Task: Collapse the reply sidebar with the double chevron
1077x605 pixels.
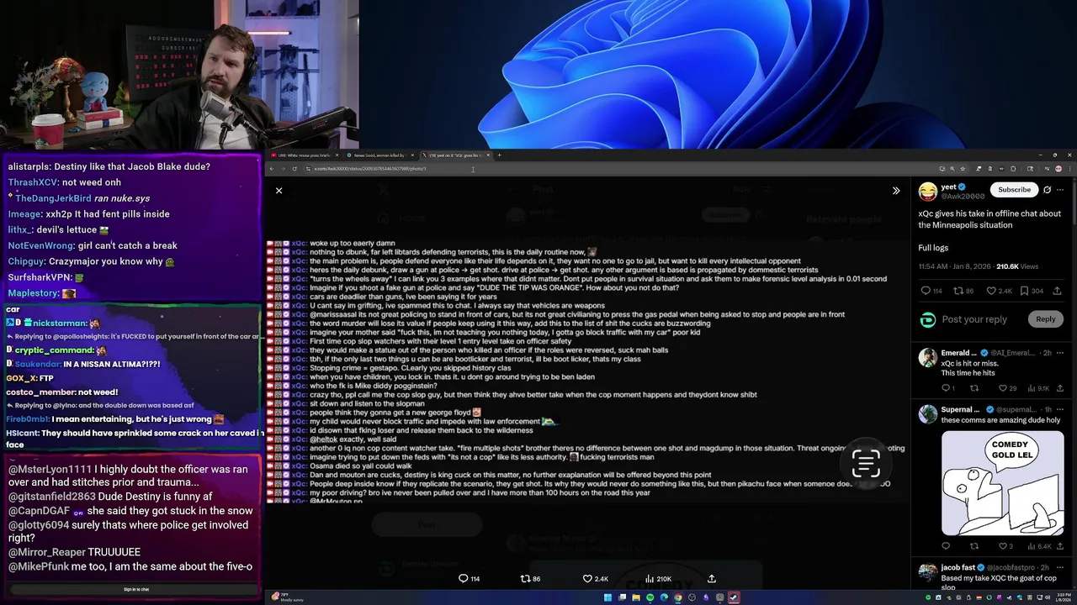Action: pos(896,191)
